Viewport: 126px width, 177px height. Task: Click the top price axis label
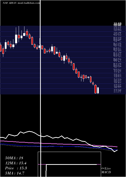117,24
